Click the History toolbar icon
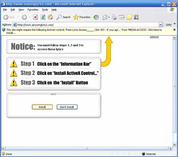178x157 pixels. pos(96,17)
